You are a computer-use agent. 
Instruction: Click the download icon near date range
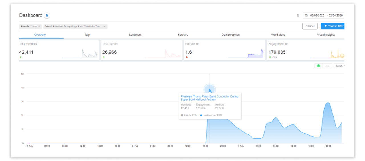(298, 15)
